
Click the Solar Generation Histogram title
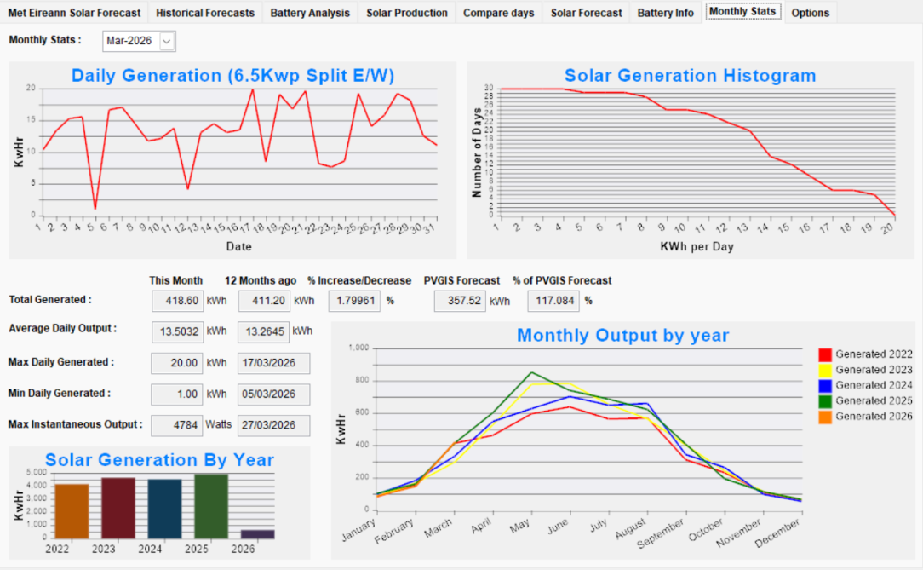690,75
